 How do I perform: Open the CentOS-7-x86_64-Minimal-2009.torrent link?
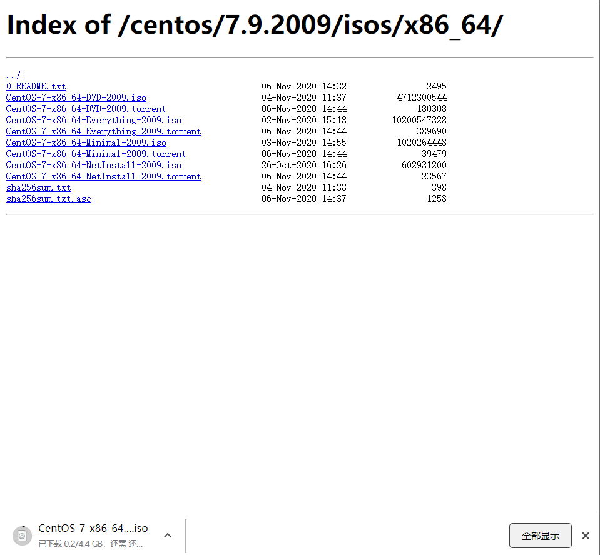click(96, 154)
